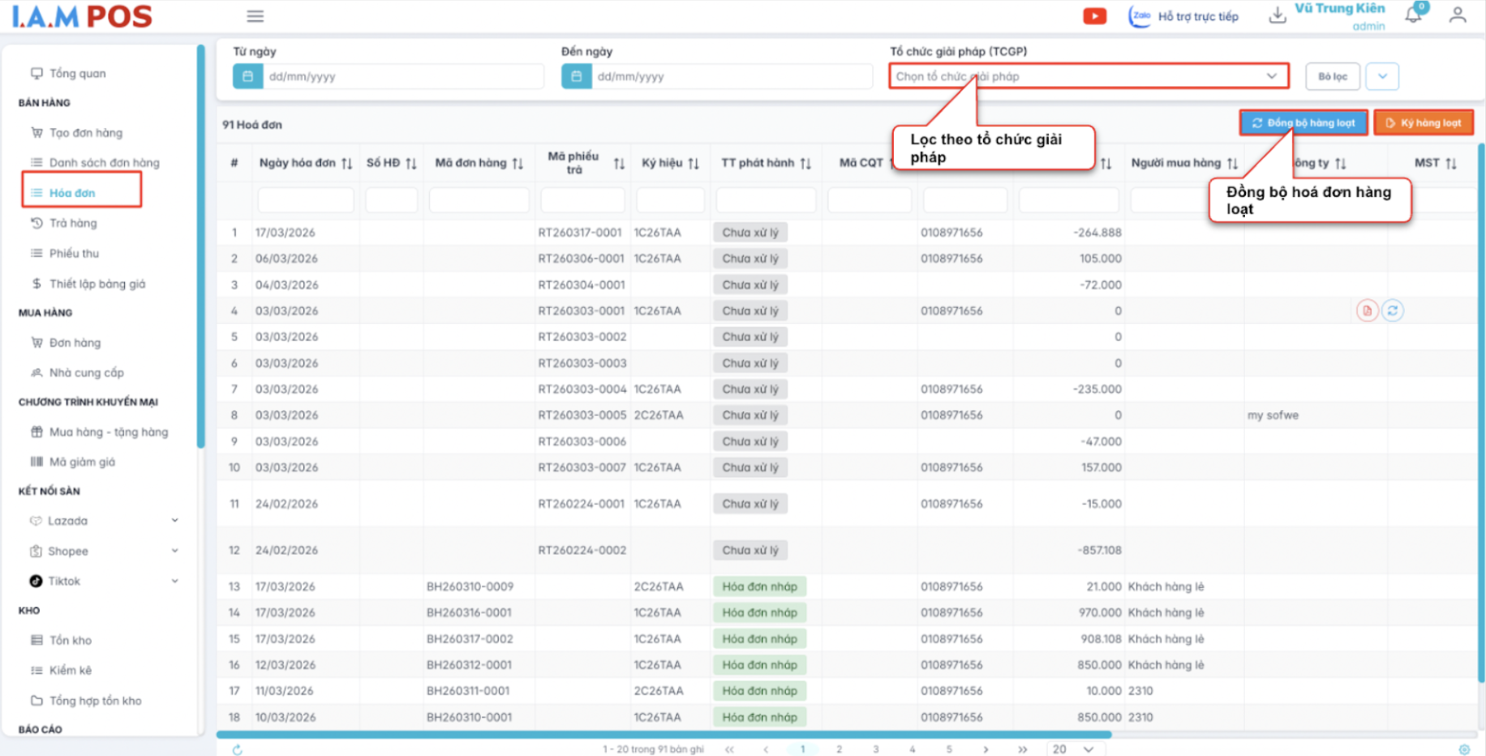Open the page size dropdown showing 20

pyautogui.click(x=1072, y=750)
